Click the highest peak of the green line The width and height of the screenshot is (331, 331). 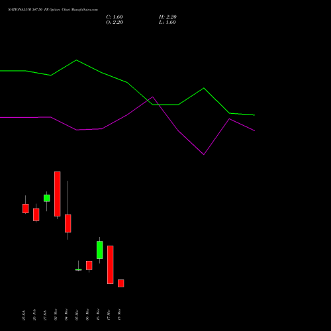click(x=76, y=60)
